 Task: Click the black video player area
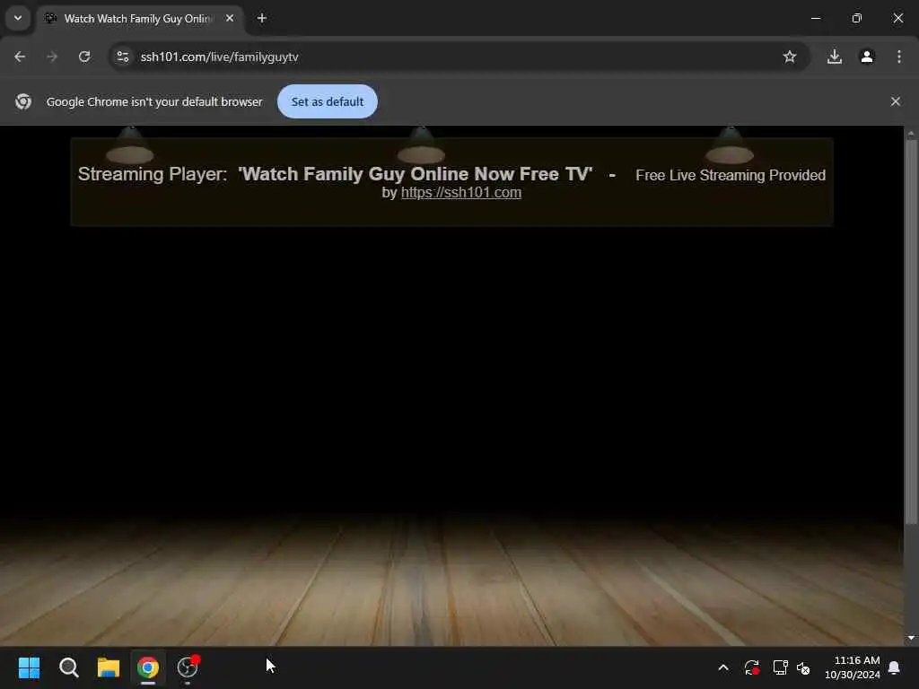click(451, 369)
